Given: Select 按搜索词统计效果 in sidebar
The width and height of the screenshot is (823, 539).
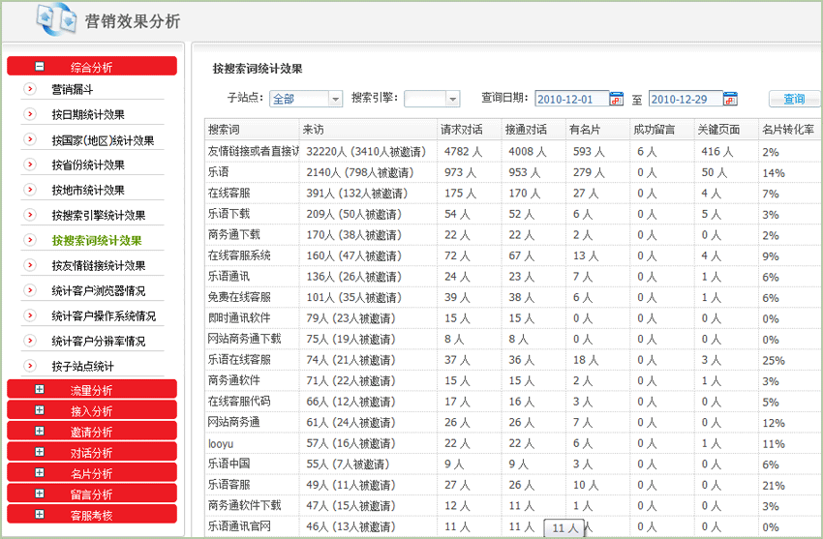Looking at the screenshot, I should [97, 241].
